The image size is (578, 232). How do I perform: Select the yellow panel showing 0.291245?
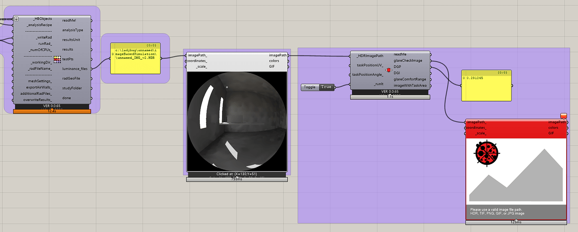[x=486, y=85]
